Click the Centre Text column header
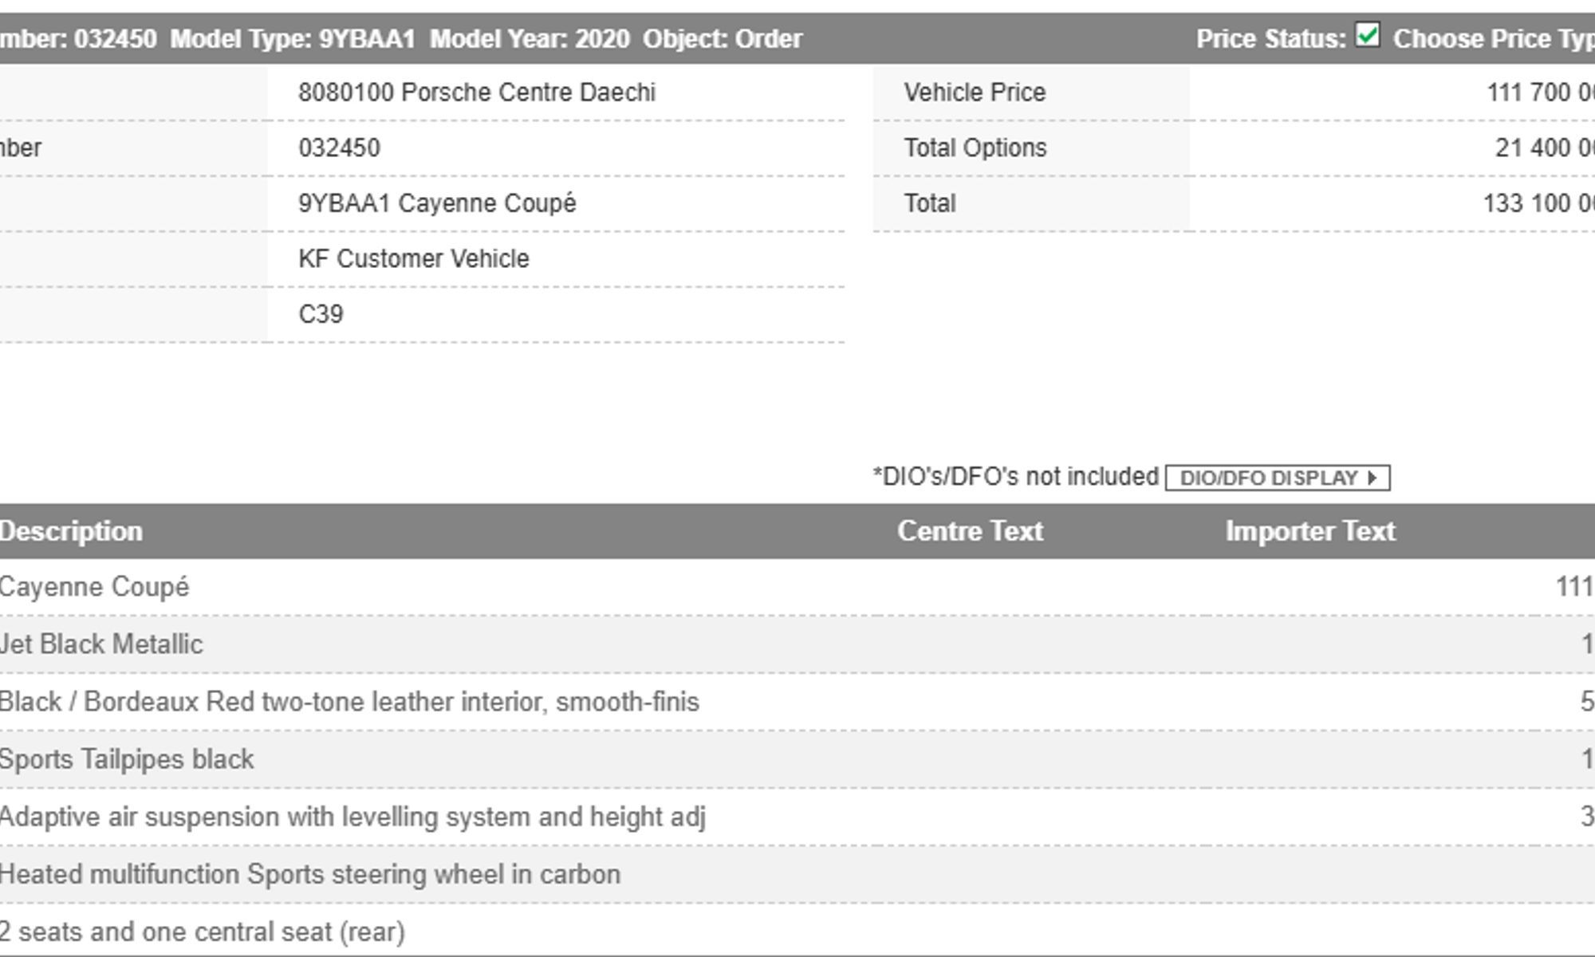Image resolution: width=1595 pixels, height=957 pixels. [970, 531]
